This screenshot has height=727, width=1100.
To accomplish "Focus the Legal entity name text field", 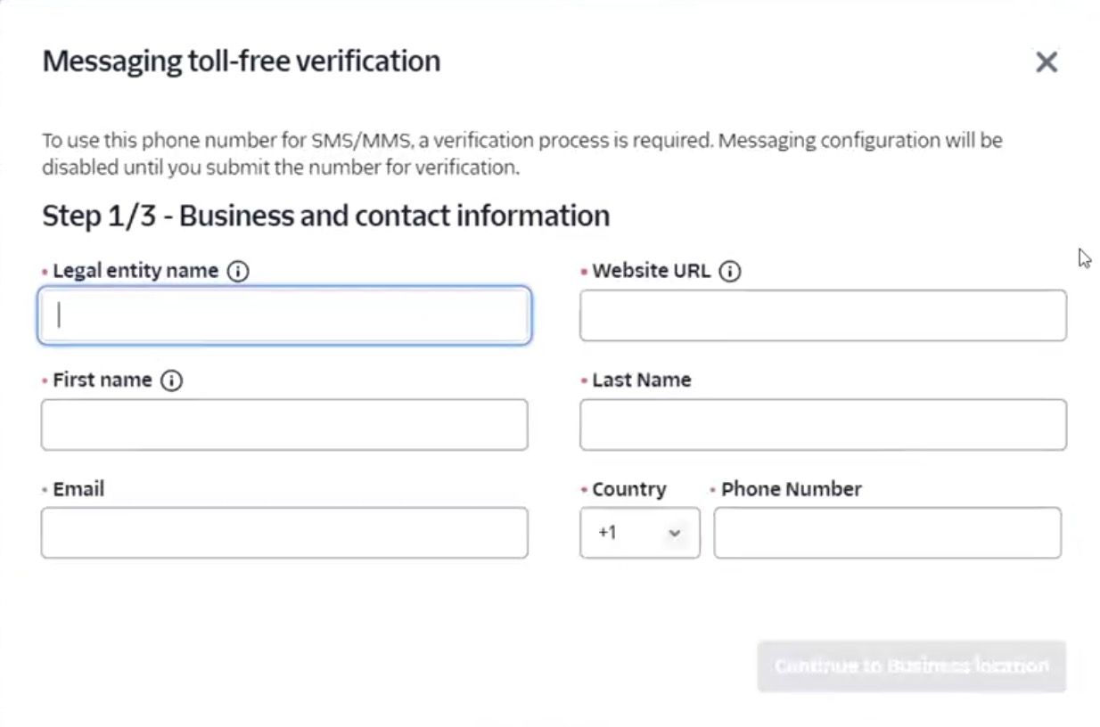I will (x=284, y=315).
